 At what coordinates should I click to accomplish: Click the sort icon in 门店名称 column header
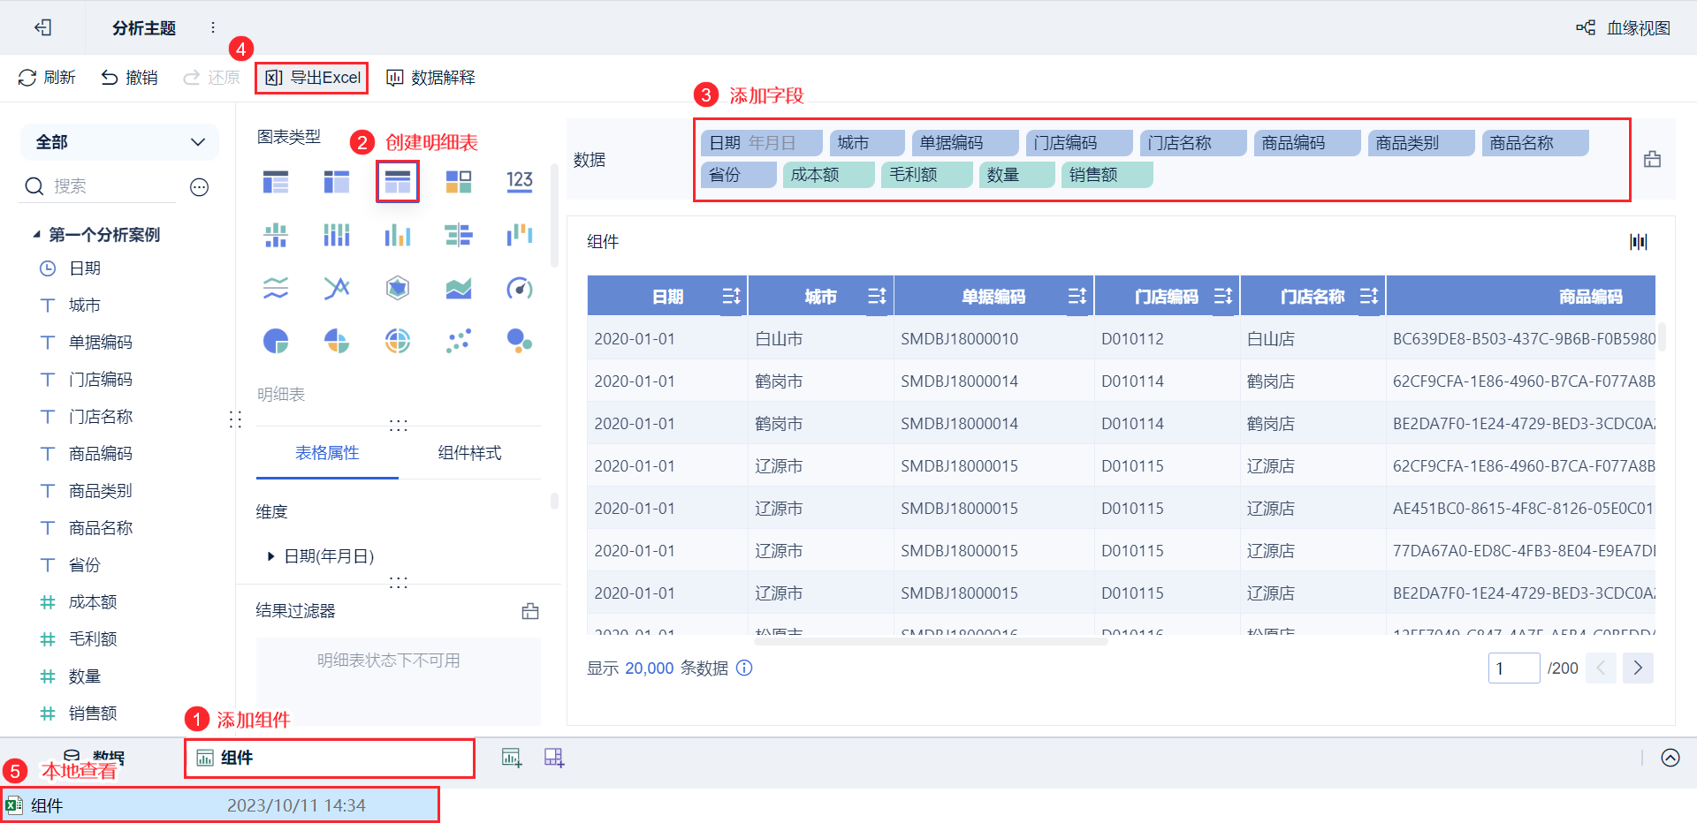click(x=1369, y=297)
